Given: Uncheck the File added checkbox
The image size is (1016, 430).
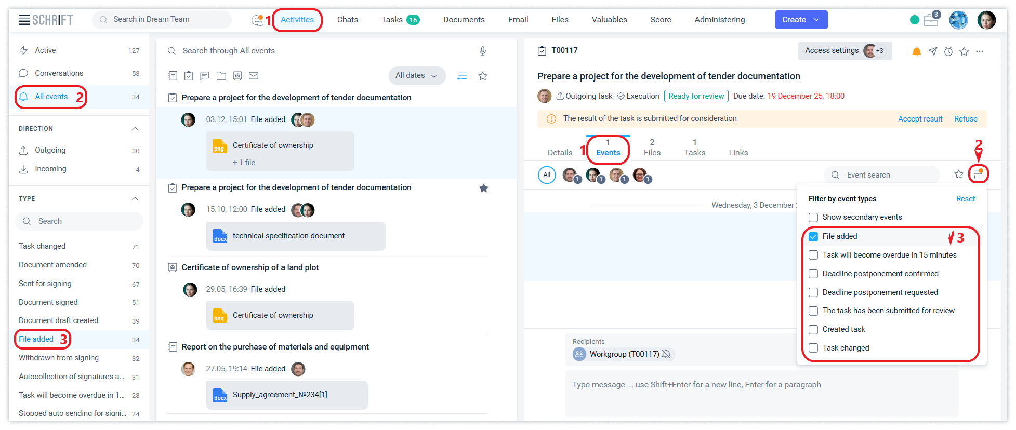Looking at the screenshot, I should point(813,236).
